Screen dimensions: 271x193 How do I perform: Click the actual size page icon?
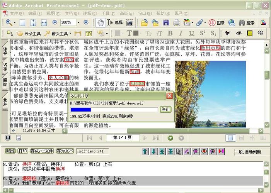(x=22, y=23)
